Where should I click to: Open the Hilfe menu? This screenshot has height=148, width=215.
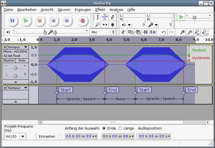coord(131,10)
